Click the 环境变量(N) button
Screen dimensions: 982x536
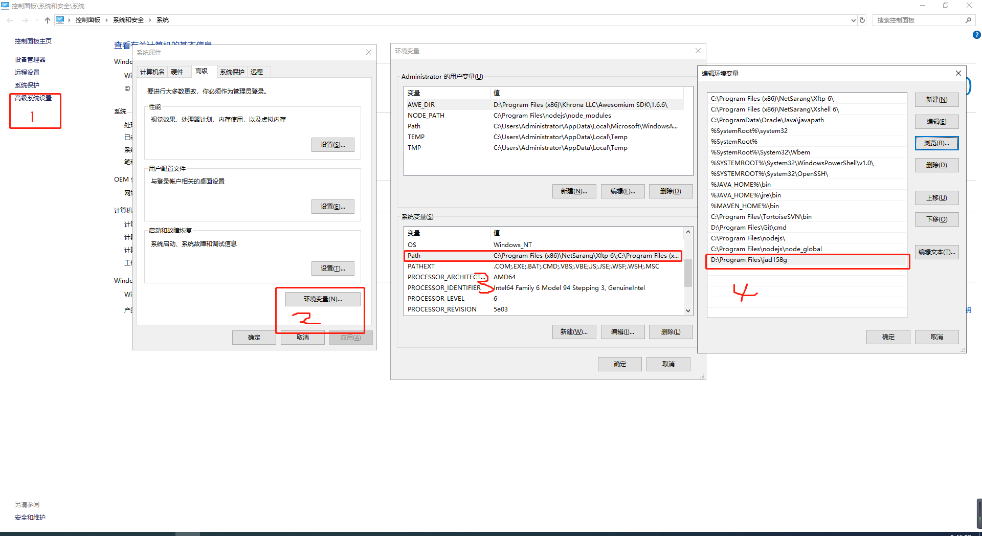[x=323, y=299]
